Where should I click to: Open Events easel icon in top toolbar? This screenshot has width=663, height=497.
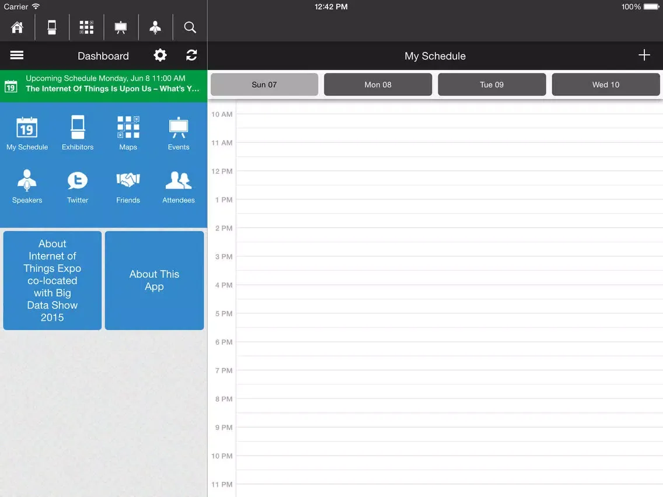(x=120, y=27)
